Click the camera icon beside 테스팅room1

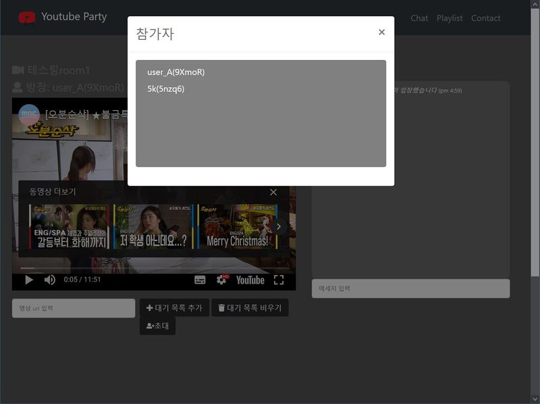tap(18, 69)
